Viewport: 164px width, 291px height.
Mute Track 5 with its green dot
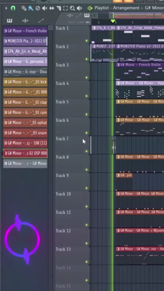click(86, 114)
